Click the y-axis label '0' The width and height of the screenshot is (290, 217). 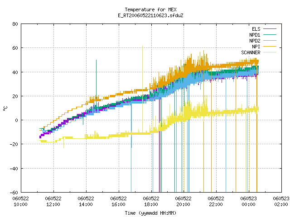[x=16, y=120]
